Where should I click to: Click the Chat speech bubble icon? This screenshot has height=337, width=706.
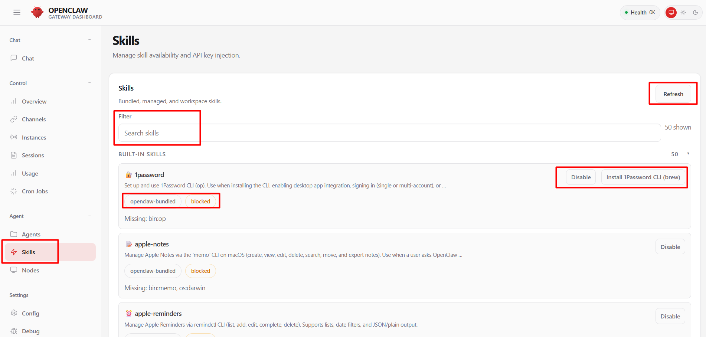[14, 58]
